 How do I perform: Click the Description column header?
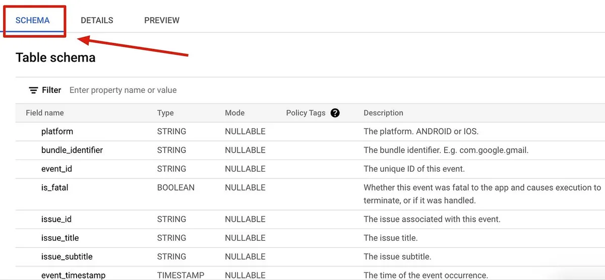pos(383,113)
